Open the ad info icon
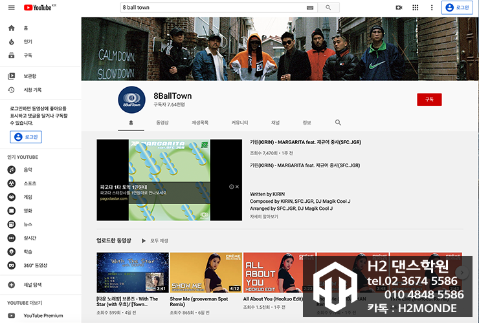The image size is (479, 323). tap(231, 187)
